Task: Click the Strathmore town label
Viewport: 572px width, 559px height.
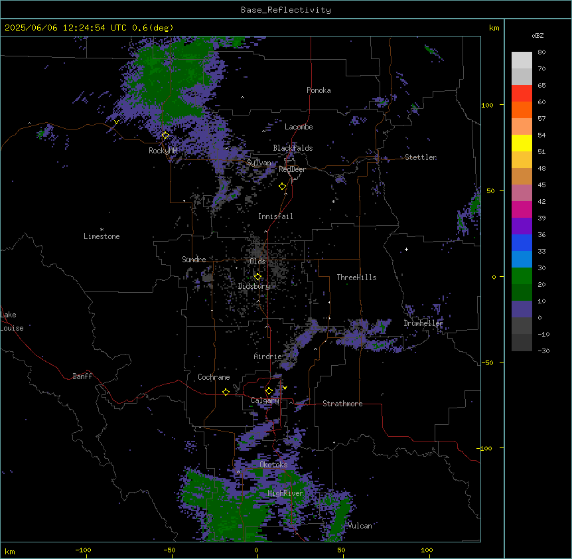Action: 342,404
